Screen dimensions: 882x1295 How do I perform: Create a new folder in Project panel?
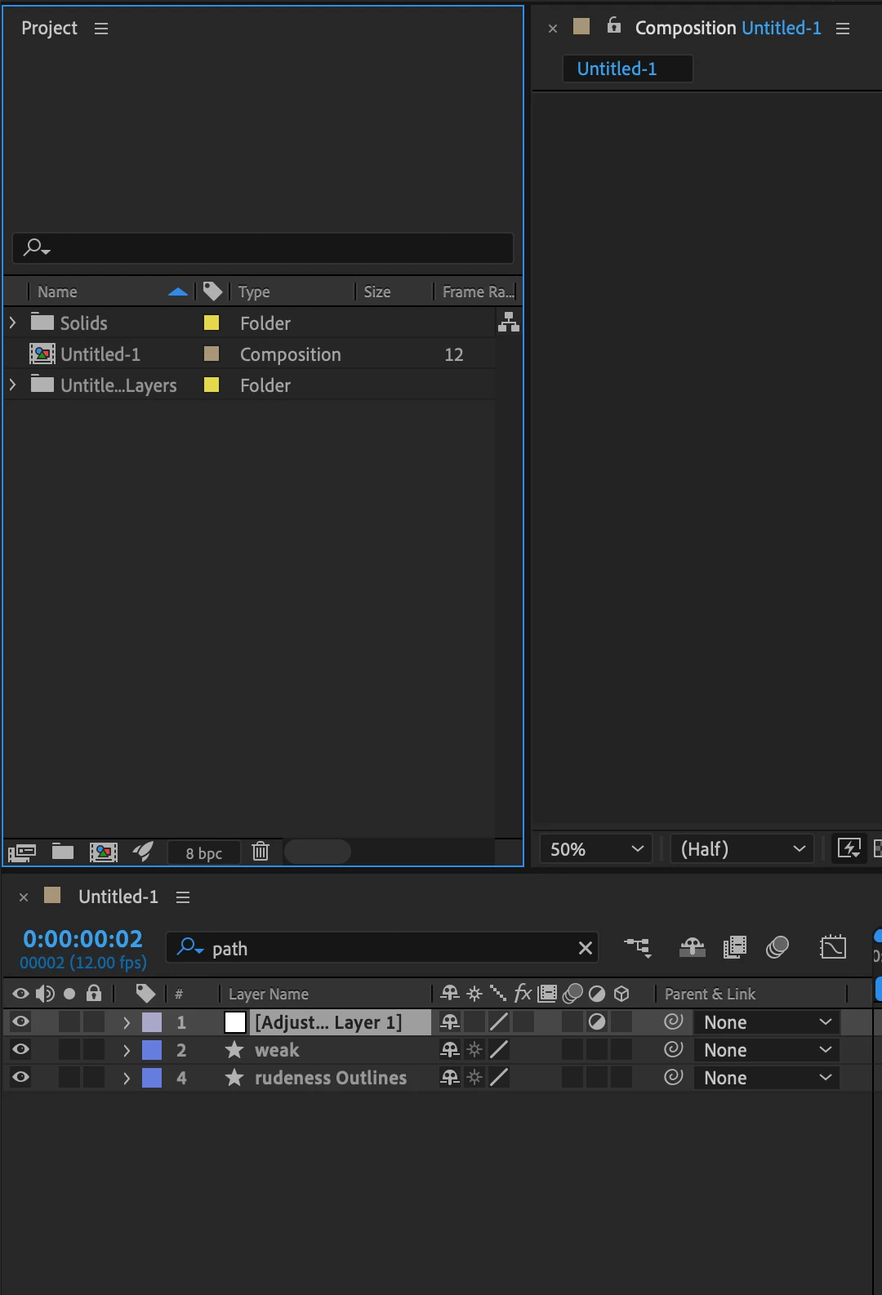(x=63, y=852)
